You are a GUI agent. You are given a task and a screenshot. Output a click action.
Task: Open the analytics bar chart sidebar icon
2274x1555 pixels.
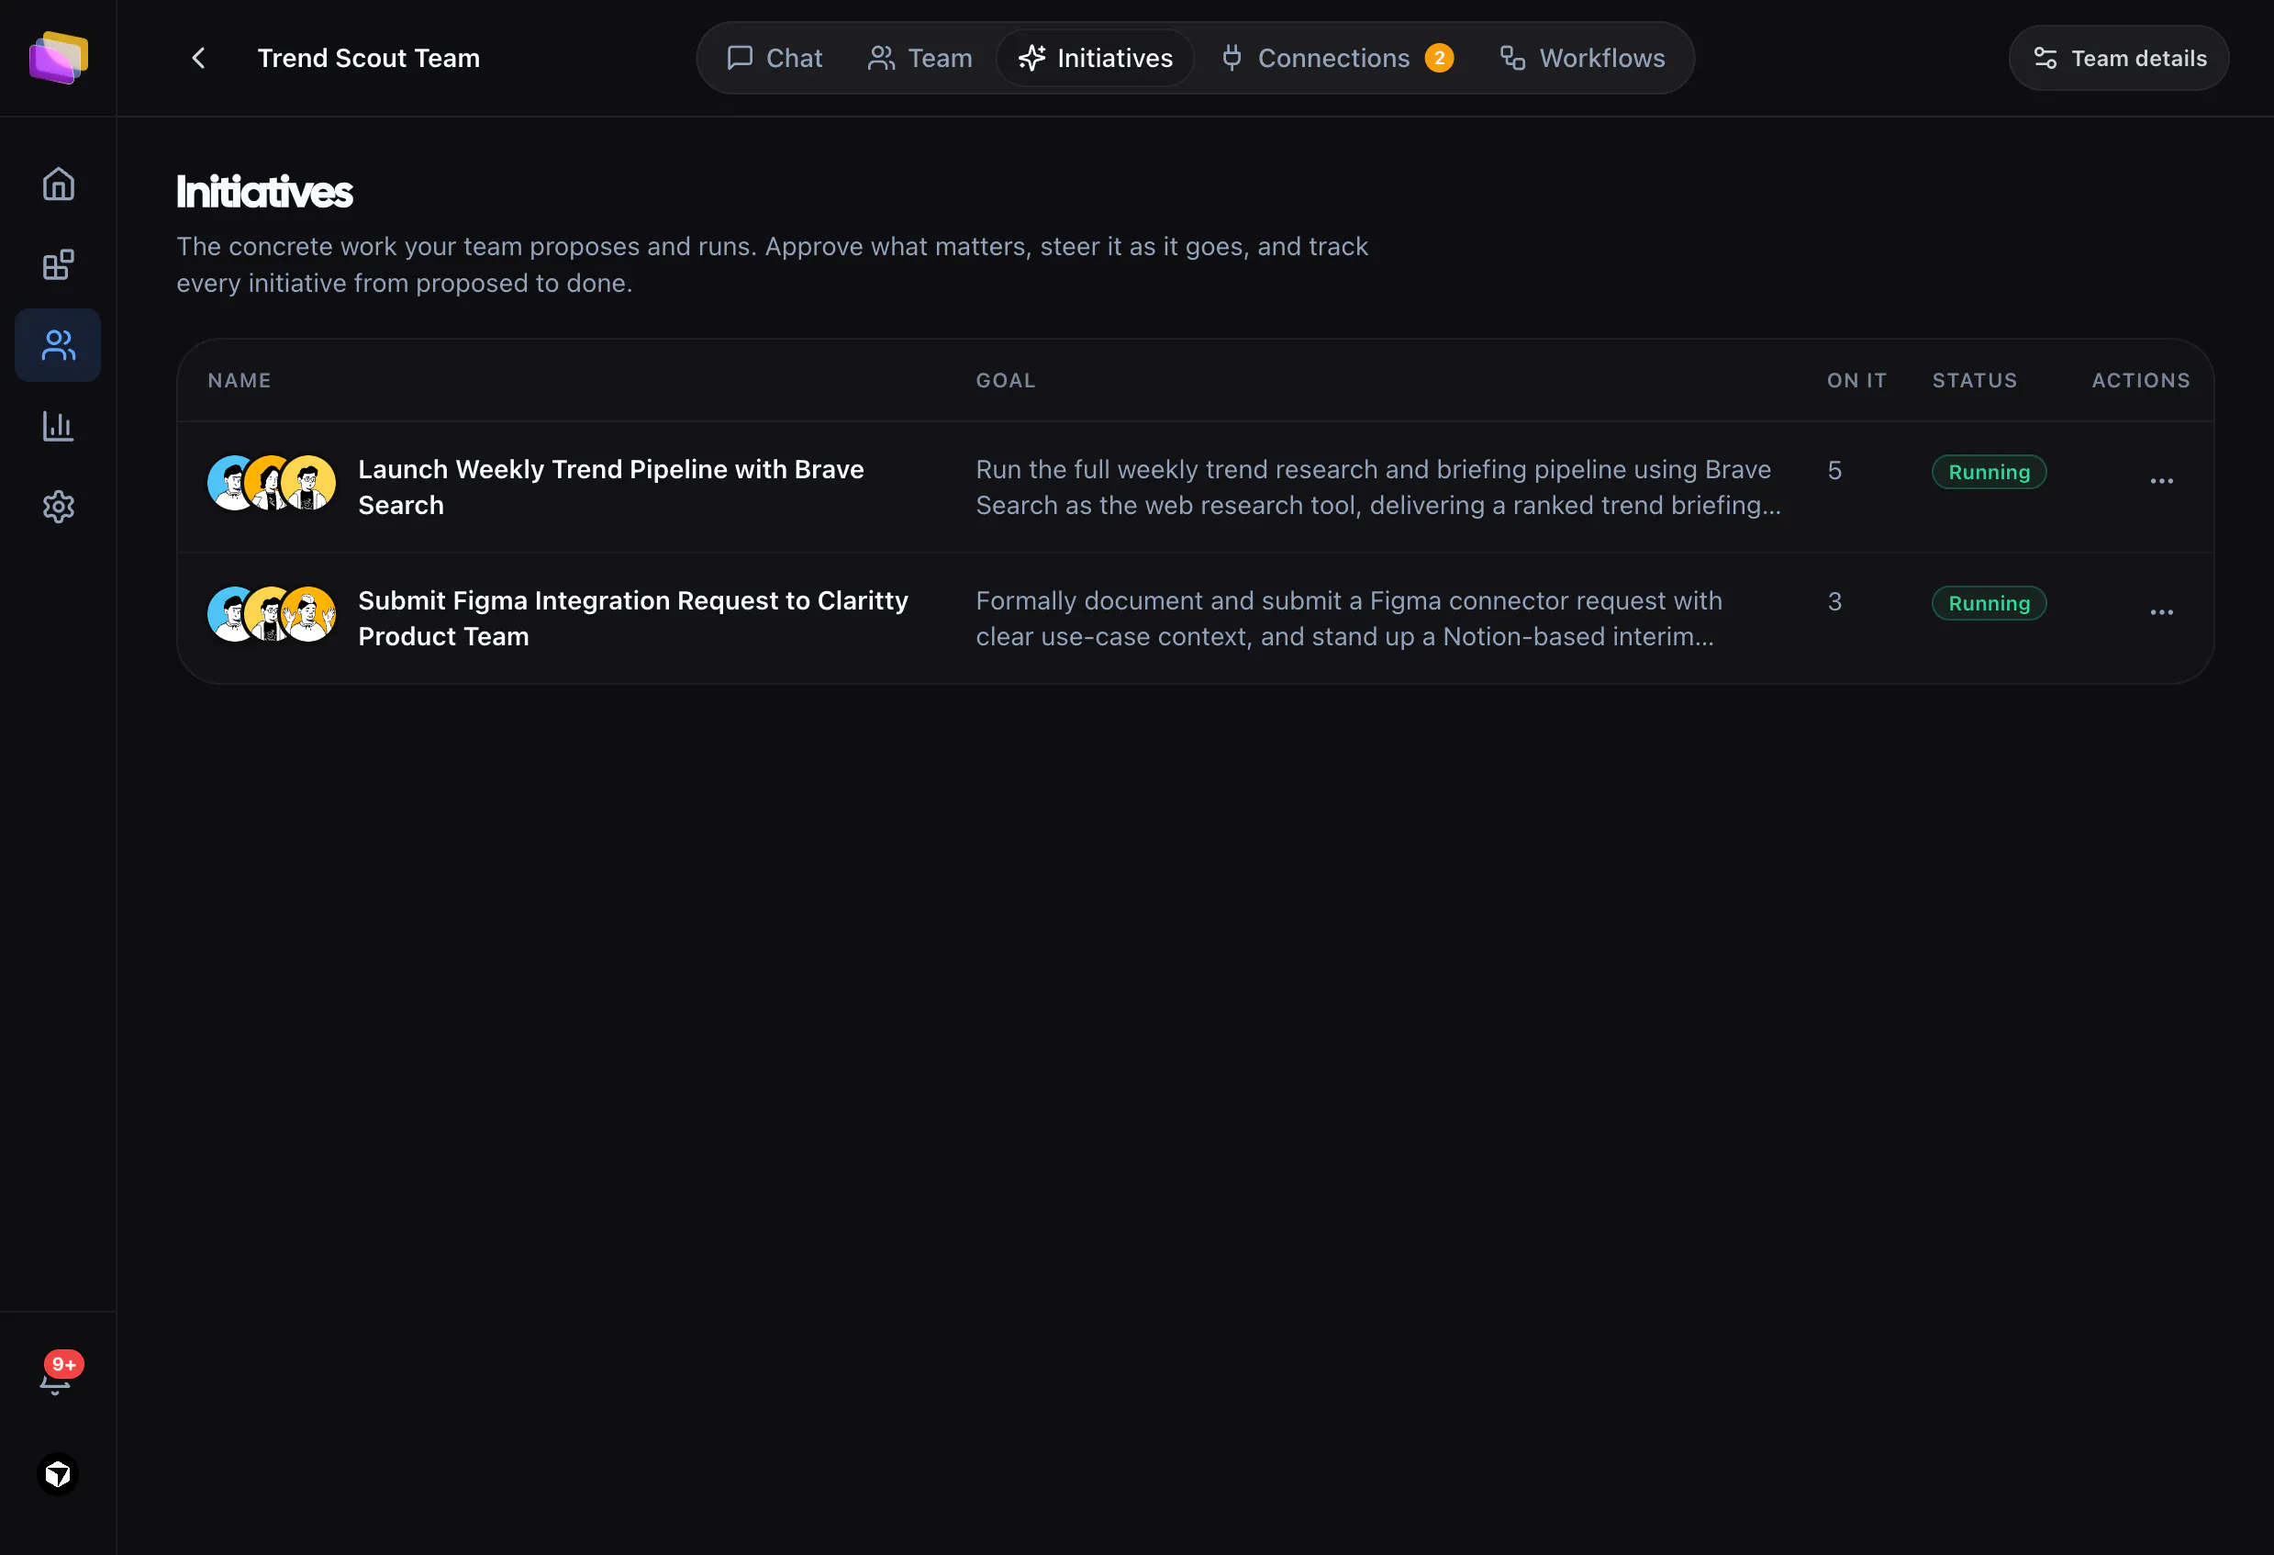59,426
